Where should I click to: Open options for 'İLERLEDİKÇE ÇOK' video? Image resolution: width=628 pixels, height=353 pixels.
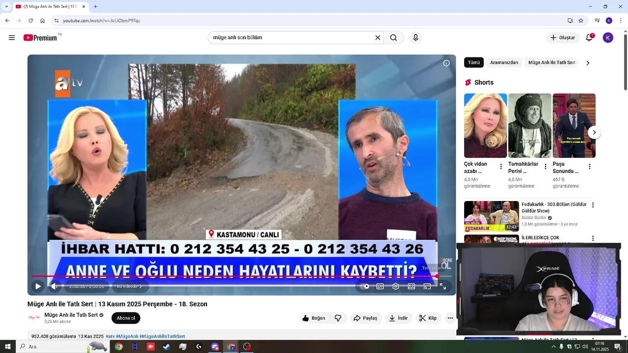click(593, 239)
